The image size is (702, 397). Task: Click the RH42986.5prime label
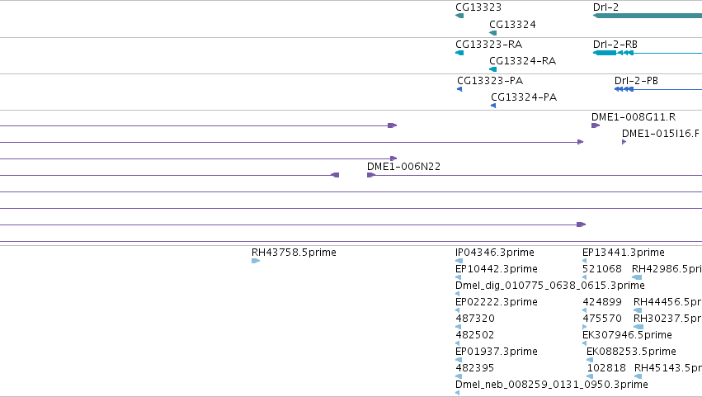tap(667, 269)
